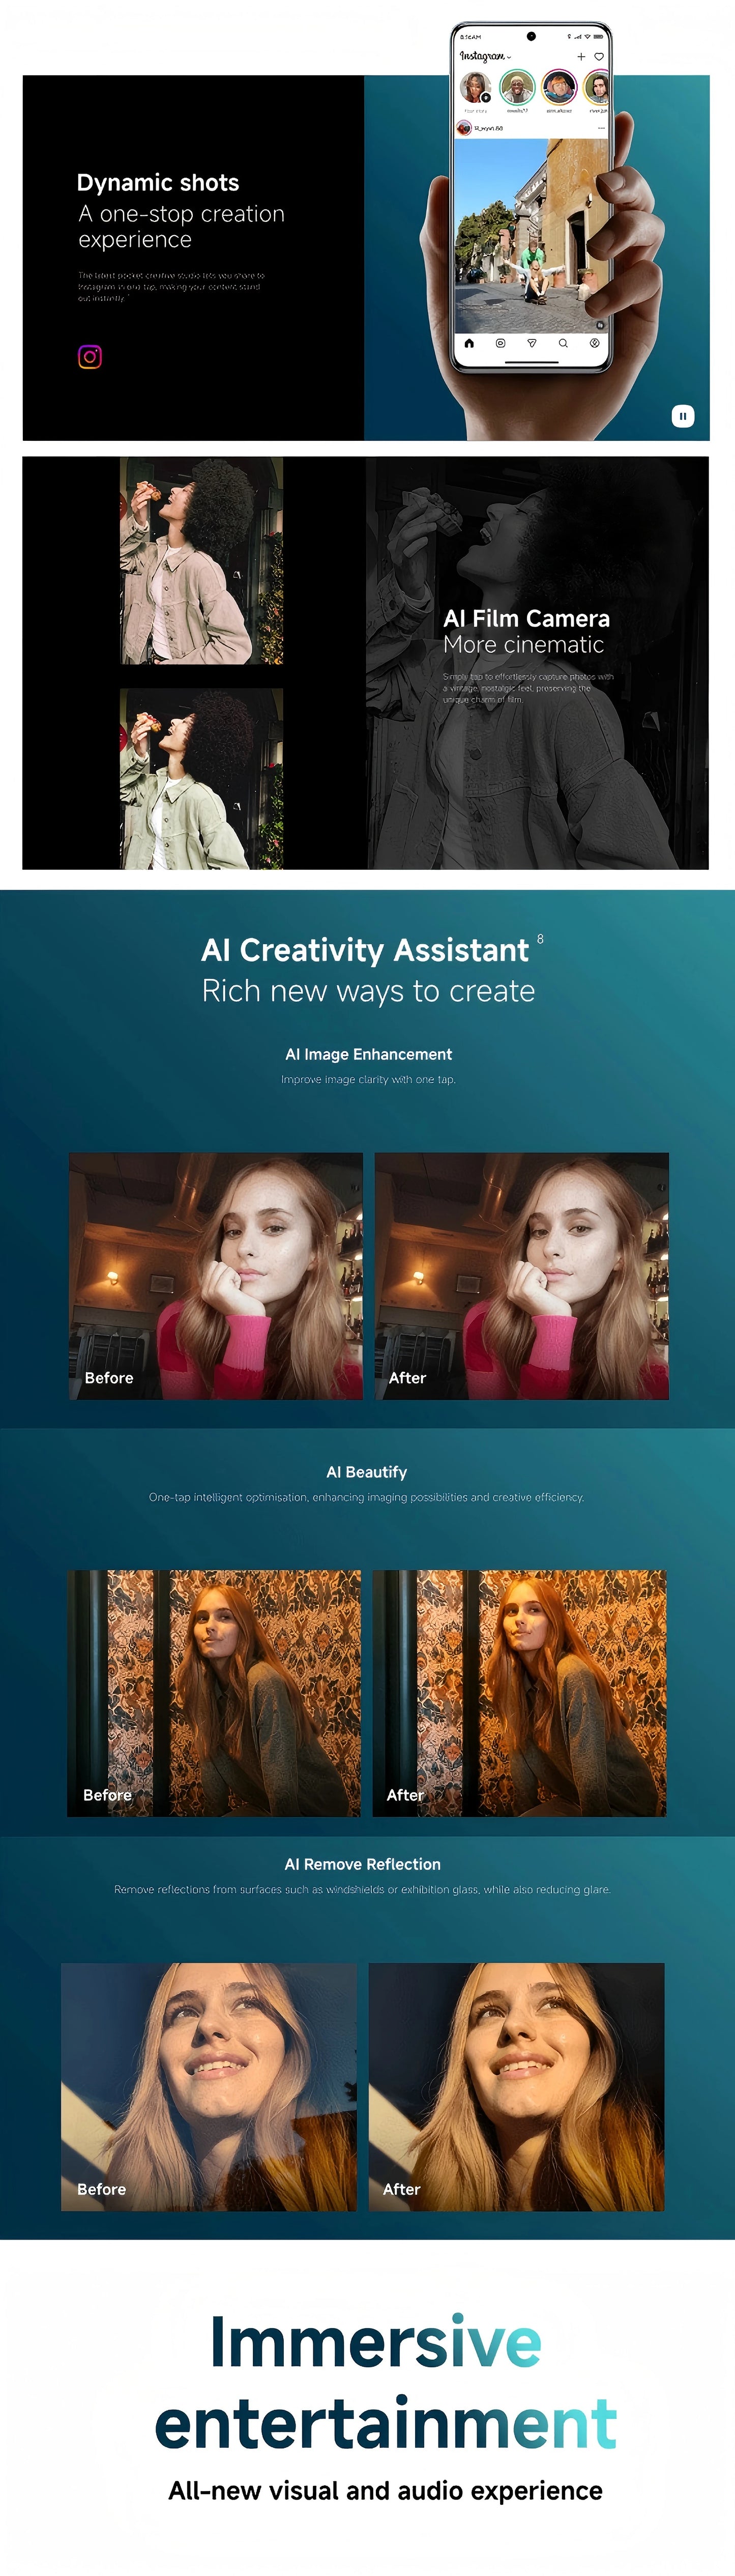Click the "Dynamic shots" heading
This screenshot has width=735, height=2576.
pyautogui.click(x=158, y=183)
